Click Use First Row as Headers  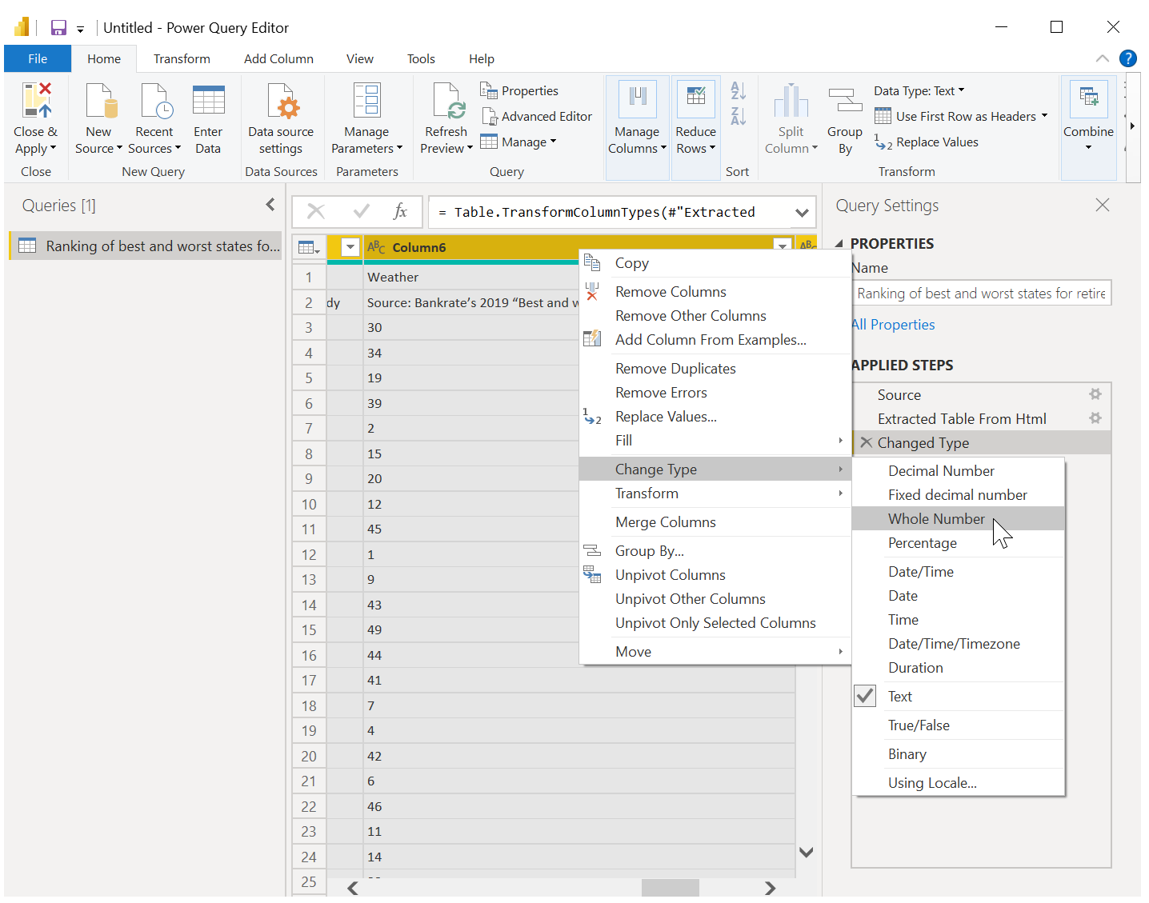point(960,117)
